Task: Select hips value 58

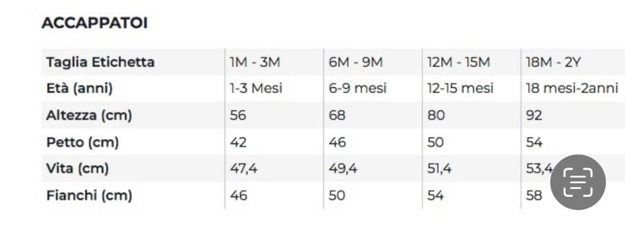Action: (534, 196)
